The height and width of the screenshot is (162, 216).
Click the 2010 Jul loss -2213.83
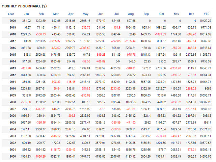(115, 88)
